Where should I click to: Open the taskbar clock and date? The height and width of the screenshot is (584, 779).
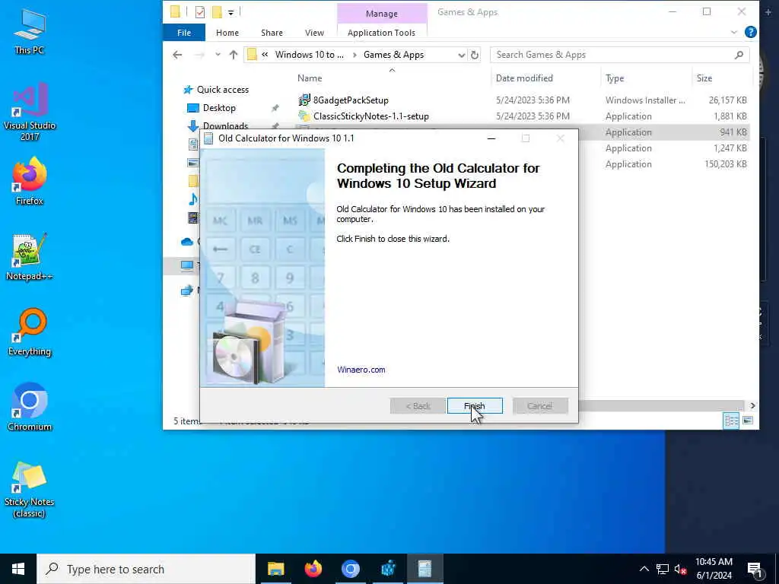click(x=714, y=569)
